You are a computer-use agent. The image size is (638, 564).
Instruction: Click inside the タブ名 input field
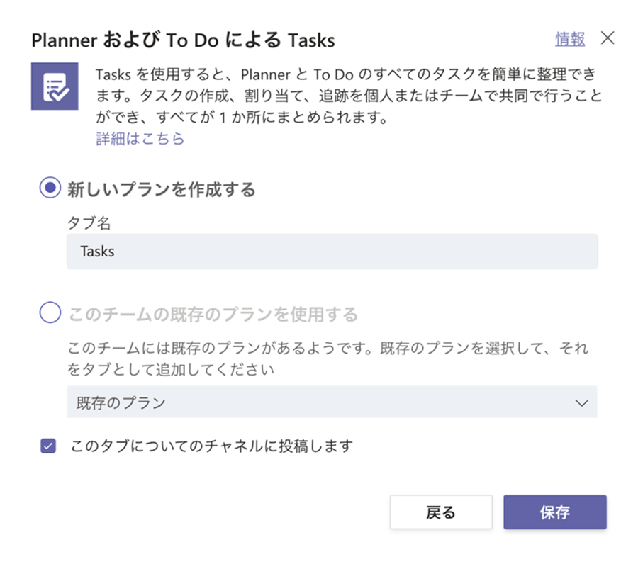click(332, 252)
